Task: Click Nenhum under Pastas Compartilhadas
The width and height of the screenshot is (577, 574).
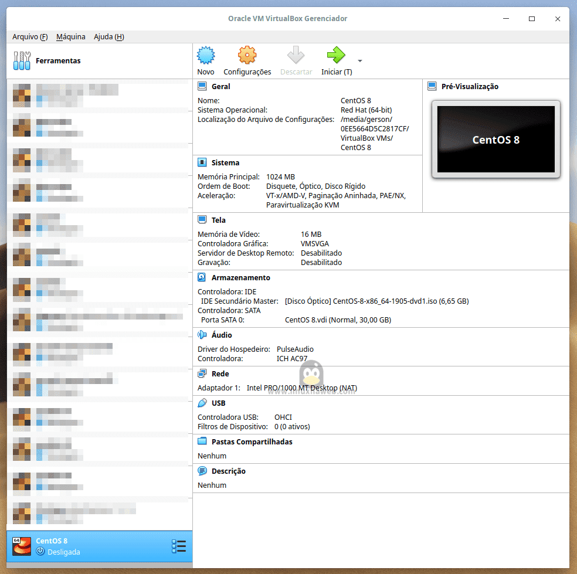Action: 212,456
